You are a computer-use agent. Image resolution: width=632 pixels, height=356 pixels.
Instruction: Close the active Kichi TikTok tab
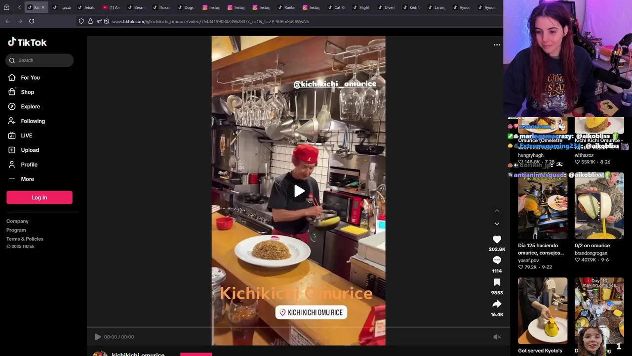[x=43, y=7]
